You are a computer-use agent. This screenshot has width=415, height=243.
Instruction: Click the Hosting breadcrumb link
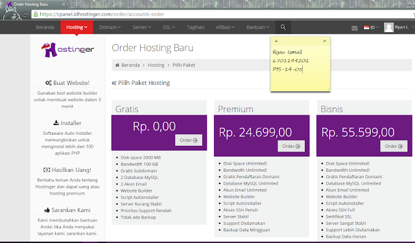156,65
